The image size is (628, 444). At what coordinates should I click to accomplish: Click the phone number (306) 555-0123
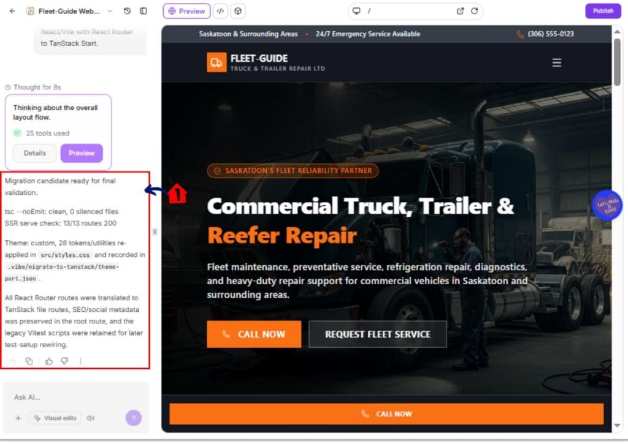click(x=551, y=34)
